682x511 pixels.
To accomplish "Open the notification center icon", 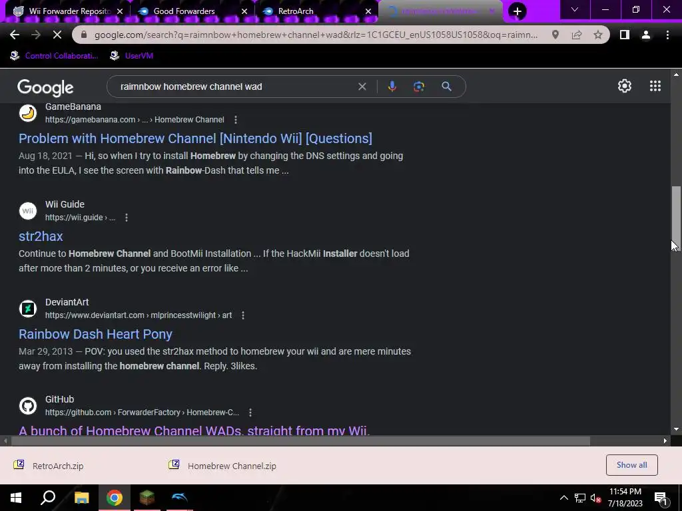I will tap(661, 498).
